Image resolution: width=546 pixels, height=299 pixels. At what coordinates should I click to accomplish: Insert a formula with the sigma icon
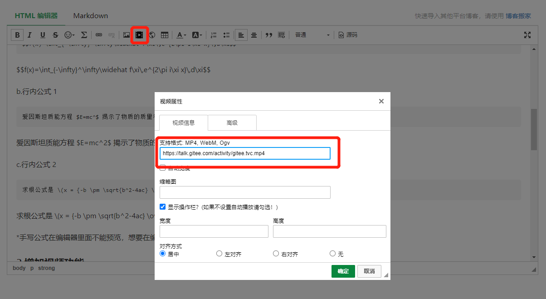click(84, 35)
